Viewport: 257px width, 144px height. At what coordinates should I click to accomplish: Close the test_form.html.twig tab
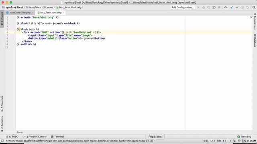coord(63,12)
